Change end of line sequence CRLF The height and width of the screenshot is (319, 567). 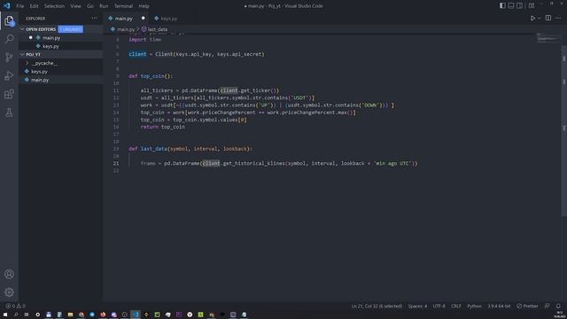pos(456,306)
